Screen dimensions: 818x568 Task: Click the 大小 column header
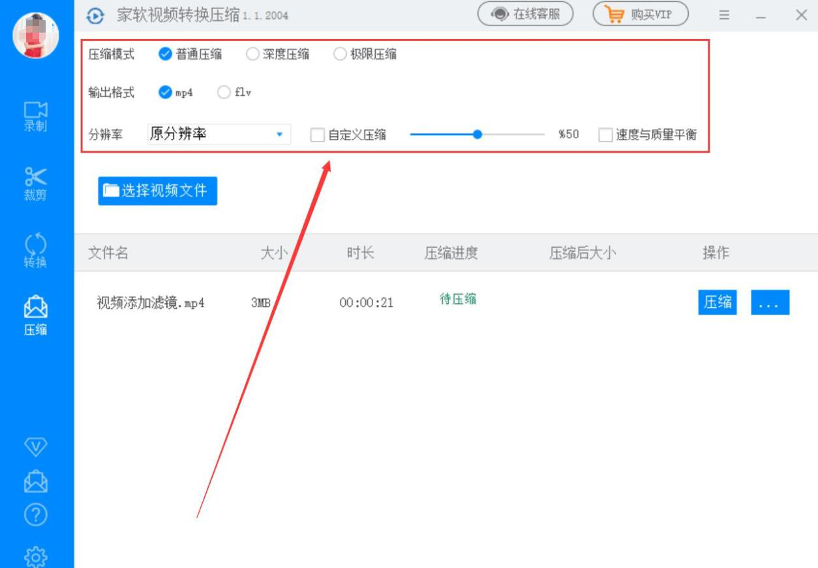pyautogui.click(x=274, y=253)
